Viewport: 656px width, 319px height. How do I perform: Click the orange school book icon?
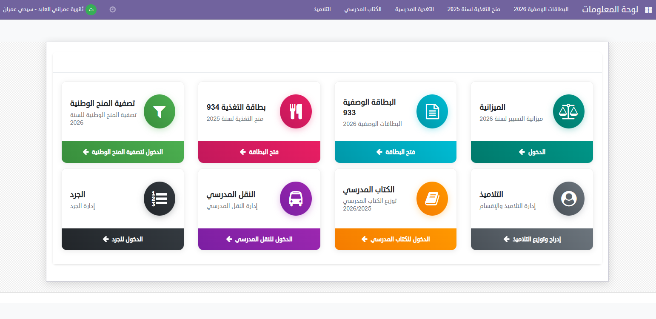click(432, 199)
